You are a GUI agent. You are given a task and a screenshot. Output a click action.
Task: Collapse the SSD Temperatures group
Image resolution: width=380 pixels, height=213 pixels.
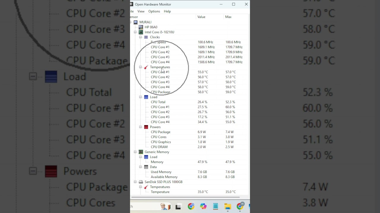140,187
